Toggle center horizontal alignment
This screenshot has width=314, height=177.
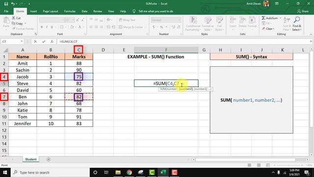96,27
